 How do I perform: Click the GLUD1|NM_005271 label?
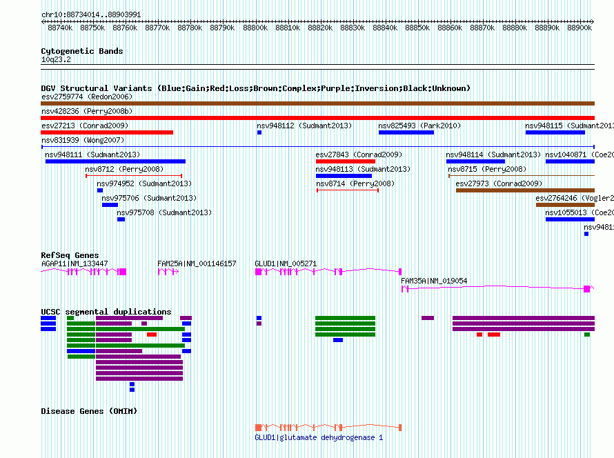click(286, 264)
